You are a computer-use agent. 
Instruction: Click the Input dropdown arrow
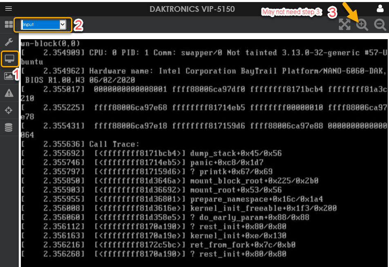[x=63, y=24]
